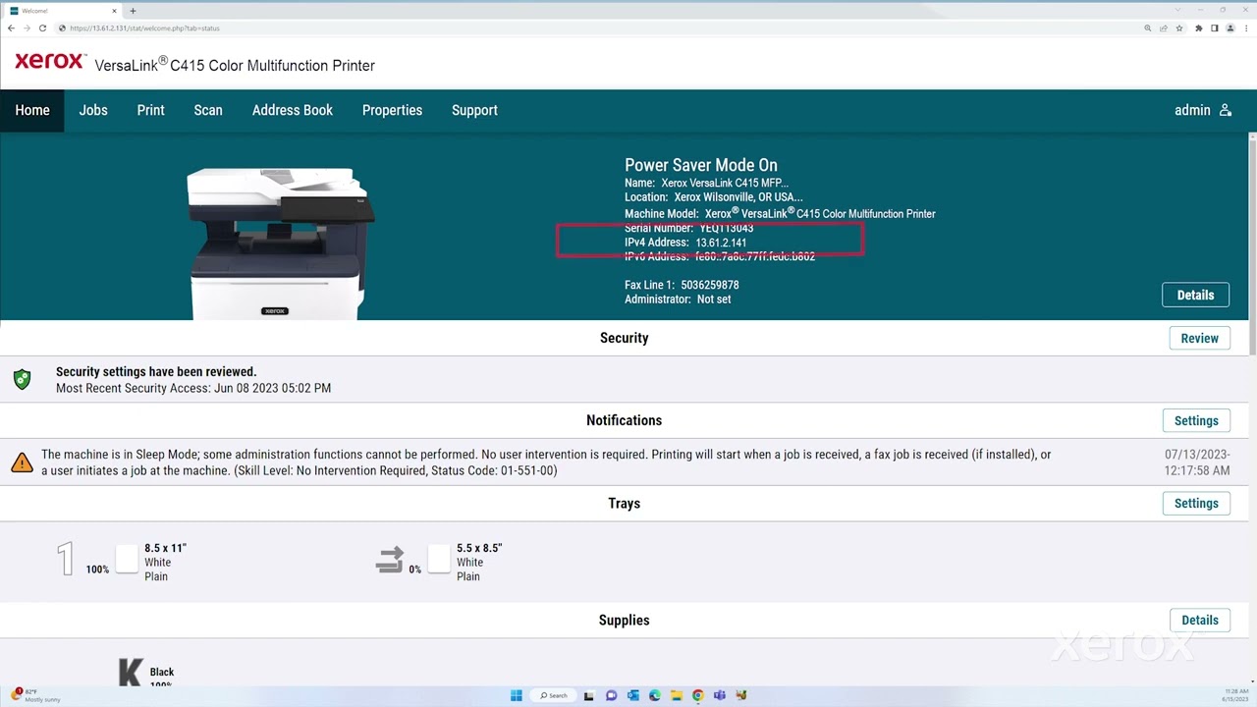Click the browser address bar URL
Viewport: 1257px width, 707px height.
(x=144, y=28)
